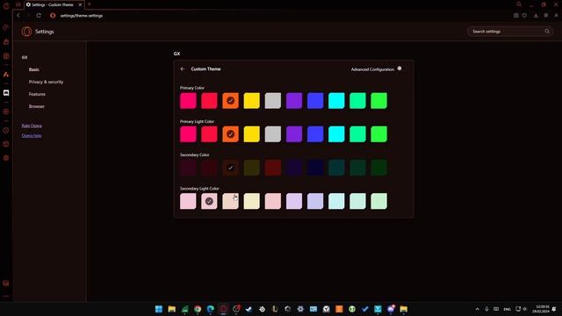
Task: Click the address bar URL
Action: pos(82,16)
